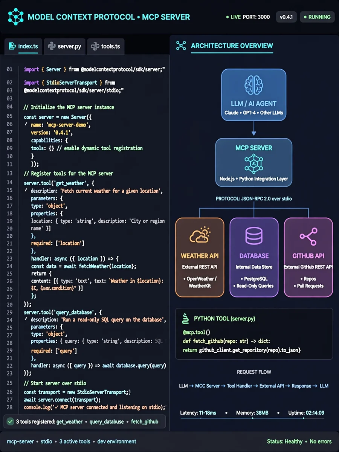
Task: Select the GITHUB API card
Action: coord(308,257)
